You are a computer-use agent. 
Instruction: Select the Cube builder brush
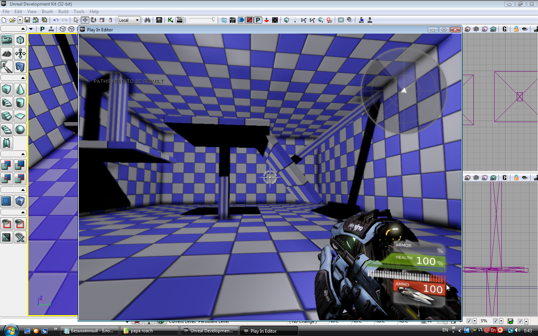pyautogui.click(x=7, y=89)
